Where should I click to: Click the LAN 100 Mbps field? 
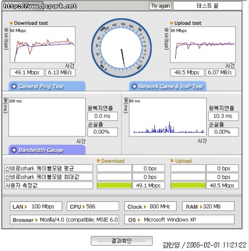36,206
